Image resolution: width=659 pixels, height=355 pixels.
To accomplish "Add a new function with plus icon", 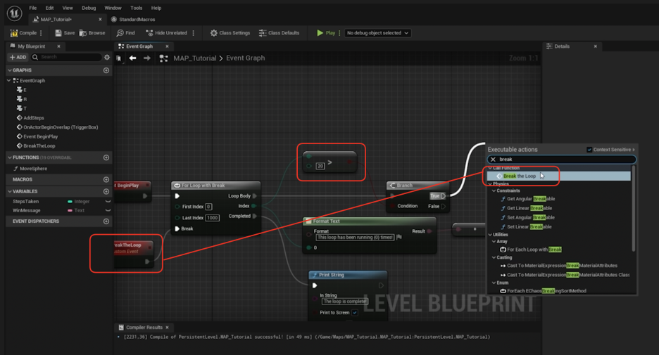I will [x=106, y=157].
